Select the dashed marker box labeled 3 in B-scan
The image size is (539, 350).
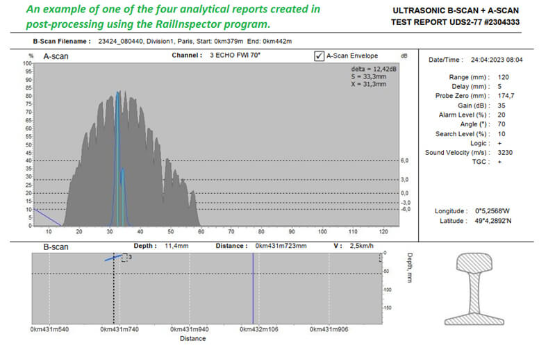coord(124,258)
